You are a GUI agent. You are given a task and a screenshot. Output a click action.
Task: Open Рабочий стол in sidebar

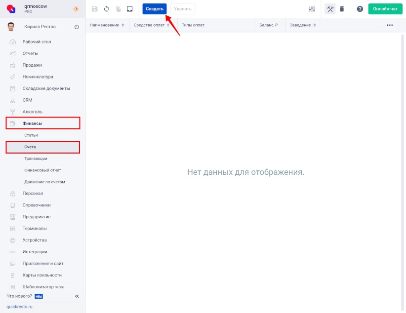pos(37,41)
